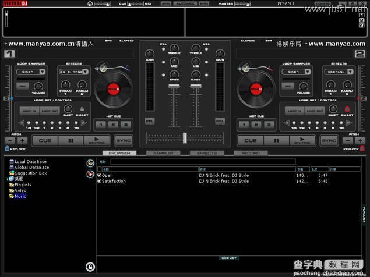Click deck 2 turntable vinyl
370x277 pixels.
(x=256, y=89)
